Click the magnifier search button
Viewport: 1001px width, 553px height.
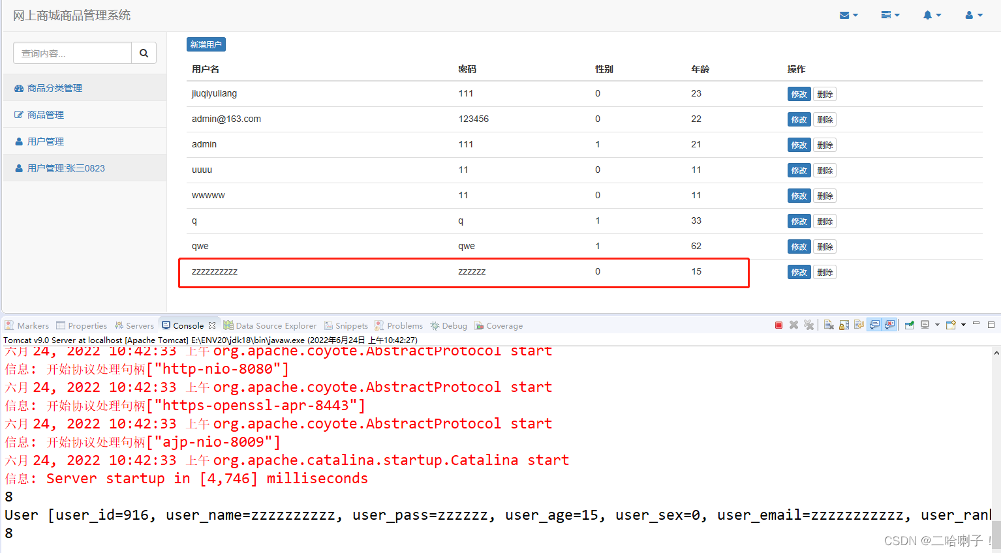tap(144, 53)
